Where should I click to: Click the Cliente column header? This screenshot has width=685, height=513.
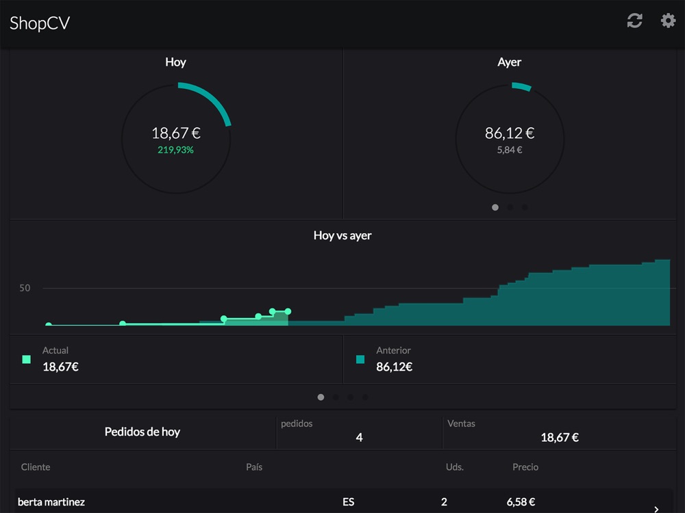point(36,467)
